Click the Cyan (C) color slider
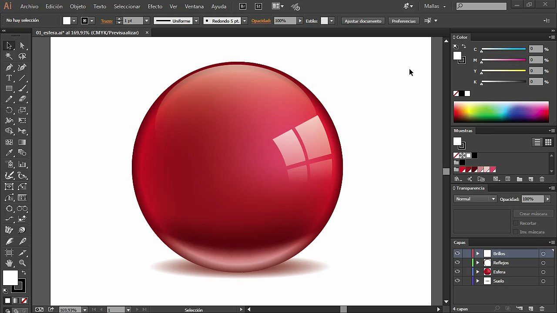This screenshot has height=313, width=557. click(x=503, y=49)
